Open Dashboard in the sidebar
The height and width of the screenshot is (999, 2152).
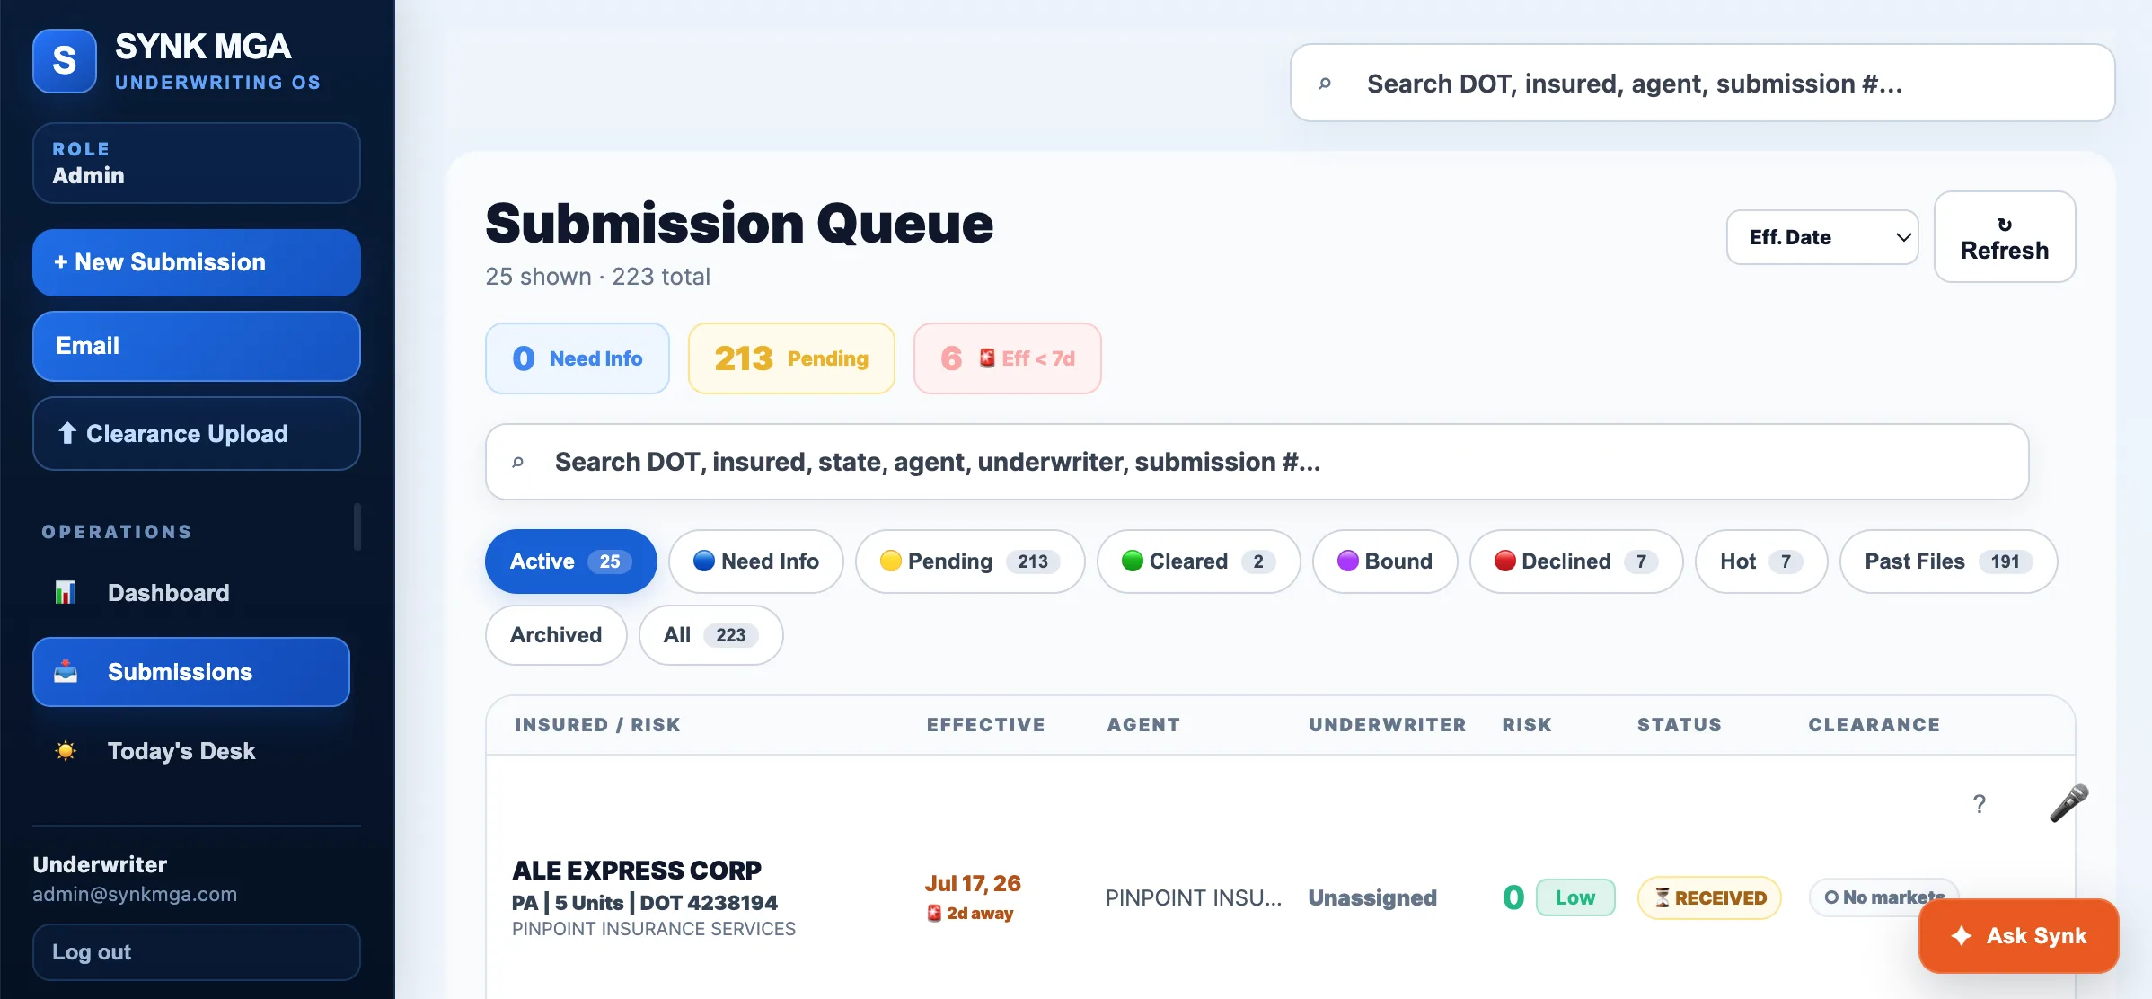[191, 593]
